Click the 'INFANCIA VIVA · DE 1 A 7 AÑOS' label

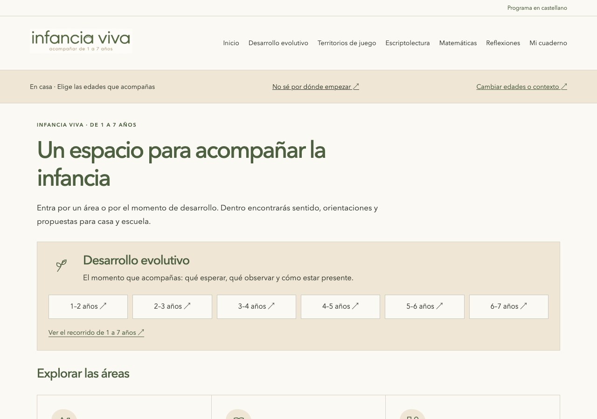pos(87,125)
